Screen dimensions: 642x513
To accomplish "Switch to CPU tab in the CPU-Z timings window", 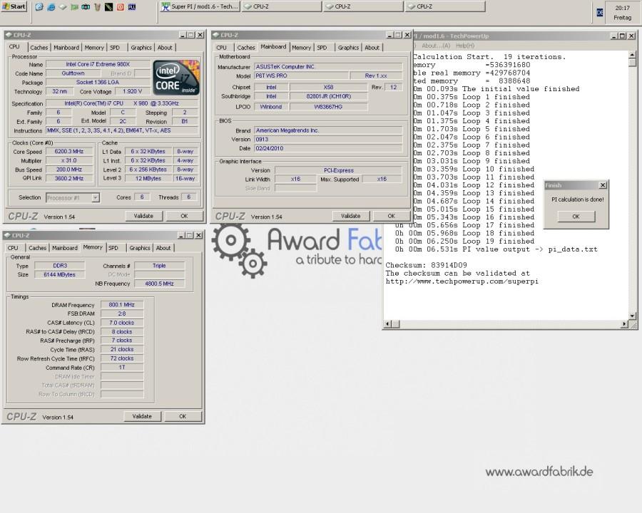I will coord(13,248).
